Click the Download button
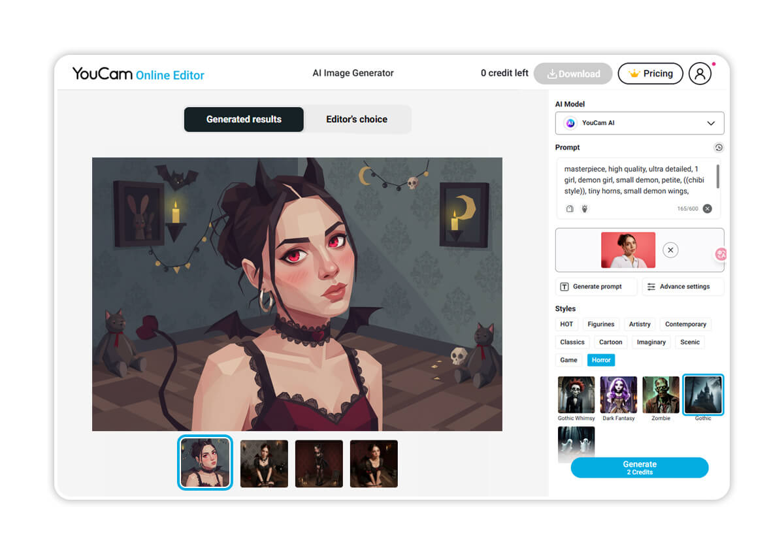Viewport: 784px width, 554px height. click(573, 74)
